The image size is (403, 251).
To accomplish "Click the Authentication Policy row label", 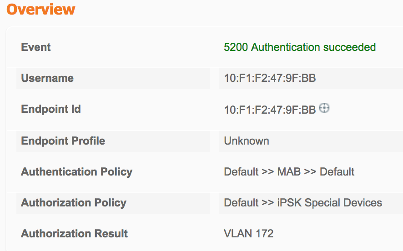I will [x=76, y=172].
